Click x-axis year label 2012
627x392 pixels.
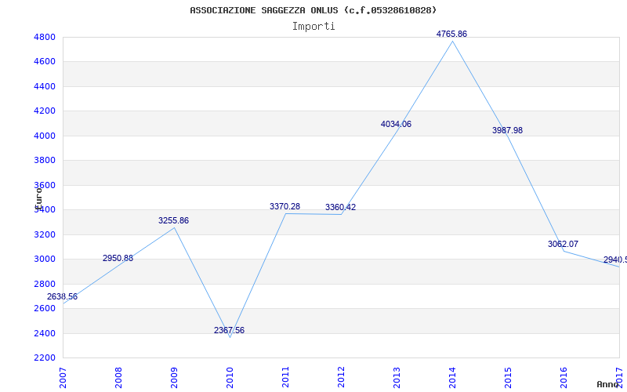click(x=341, y=378)
